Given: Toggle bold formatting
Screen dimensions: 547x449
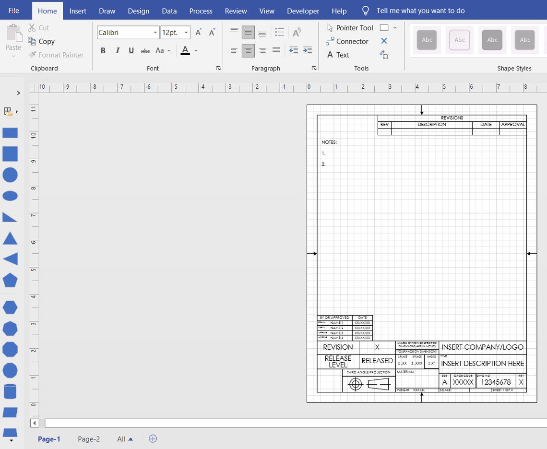Looking at the screenshot, I should 103,50.
